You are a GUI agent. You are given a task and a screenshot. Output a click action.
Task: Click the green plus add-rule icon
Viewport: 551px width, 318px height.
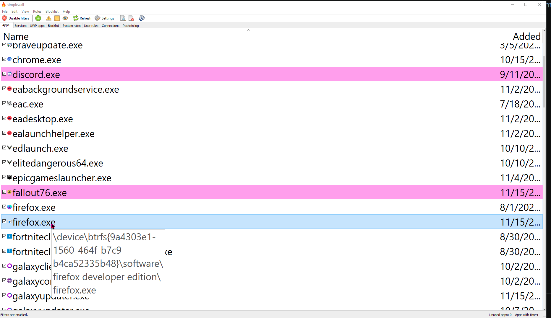(38, 18)
